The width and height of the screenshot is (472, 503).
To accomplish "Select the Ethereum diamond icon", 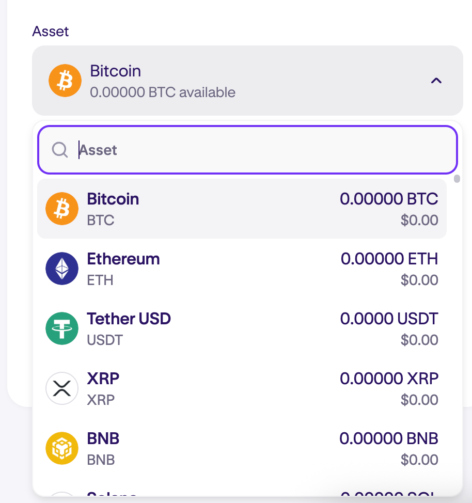I will (x=62, y=269).
